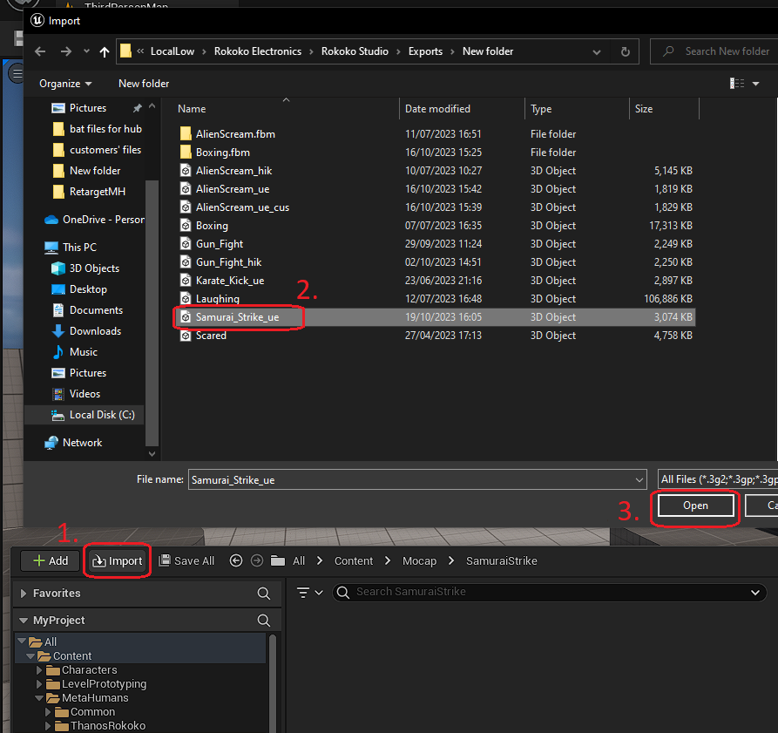
Task: Collapse the MyProject section
Action: tap(24, 621)
